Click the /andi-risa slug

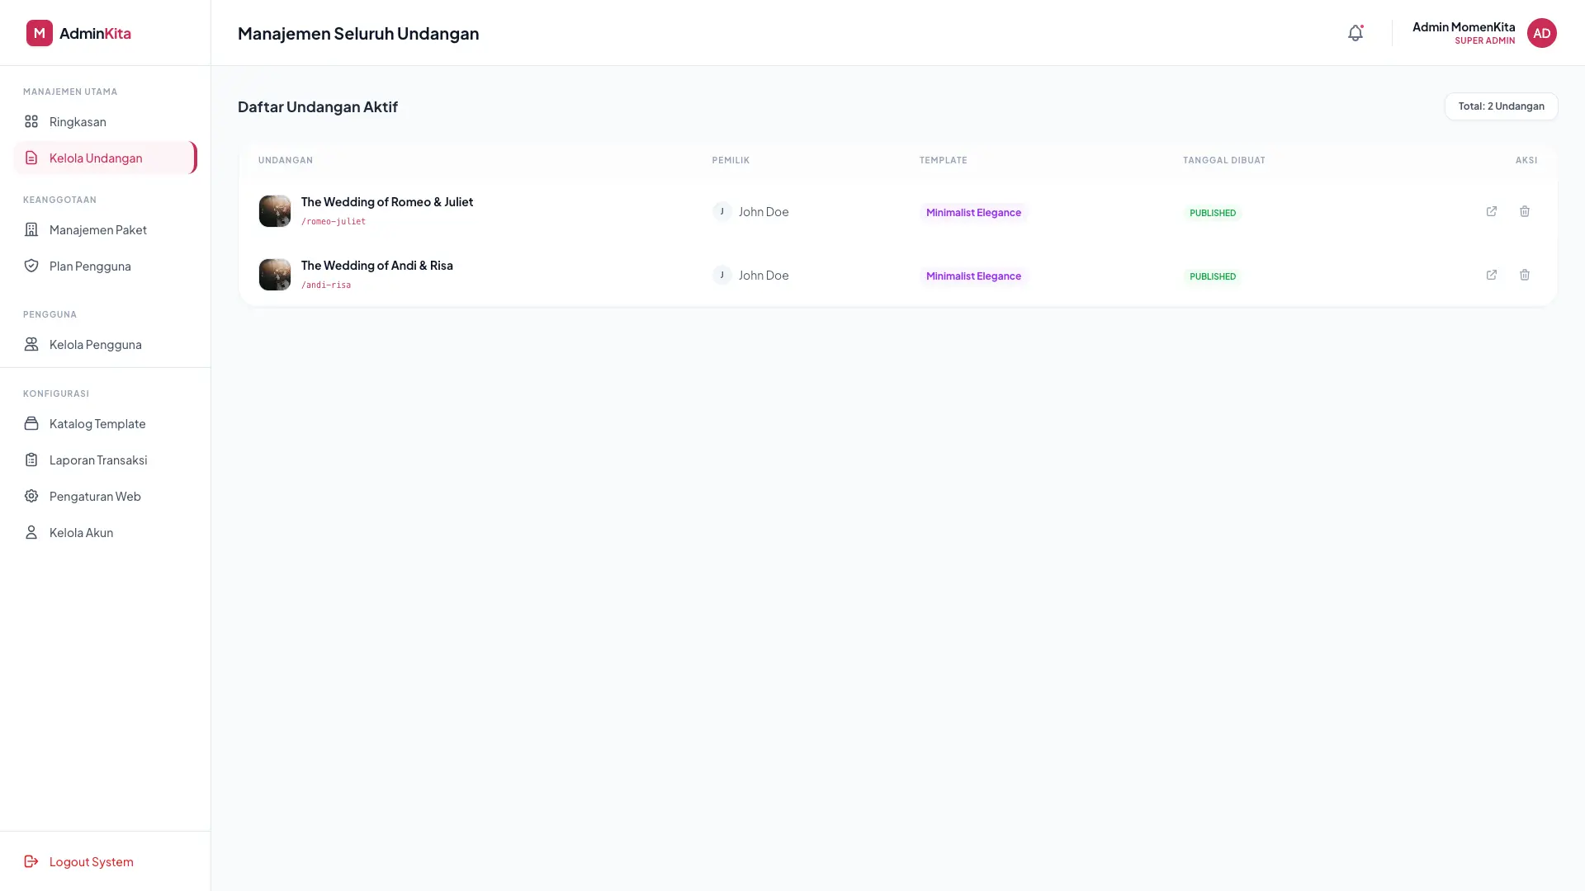(x=326, y=285)
